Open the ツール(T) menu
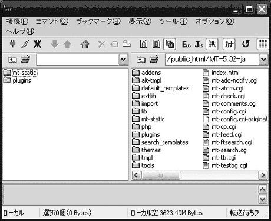The width and height of the screenshot is (271, 221). (x=173, y=21)
